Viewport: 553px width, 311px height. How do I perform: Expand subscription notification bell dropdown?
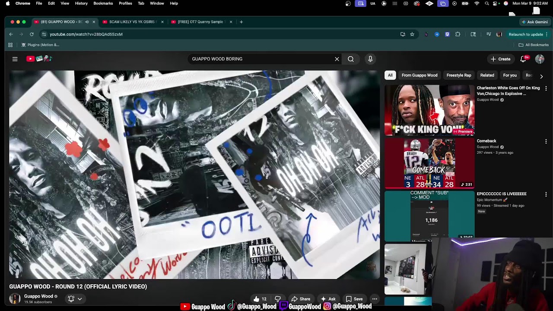[x=75, y=299]
